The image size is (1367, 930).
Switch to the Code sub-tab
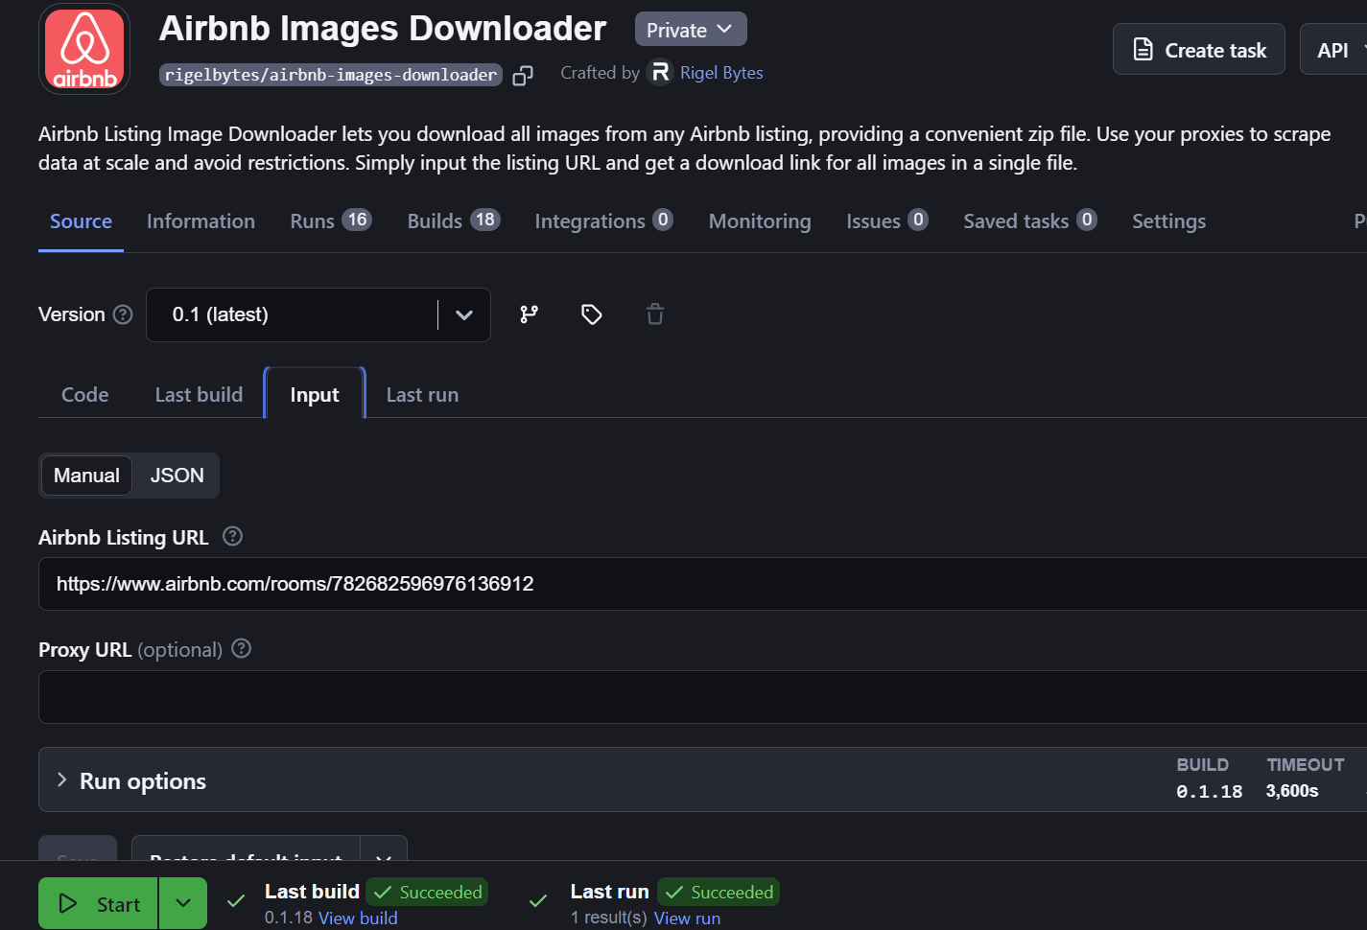click(x=85, y=395)
